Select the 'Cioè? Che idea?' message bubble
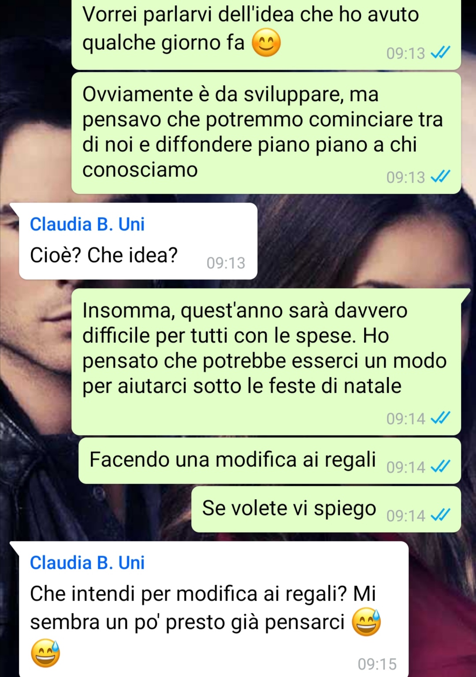 [138, 241]
